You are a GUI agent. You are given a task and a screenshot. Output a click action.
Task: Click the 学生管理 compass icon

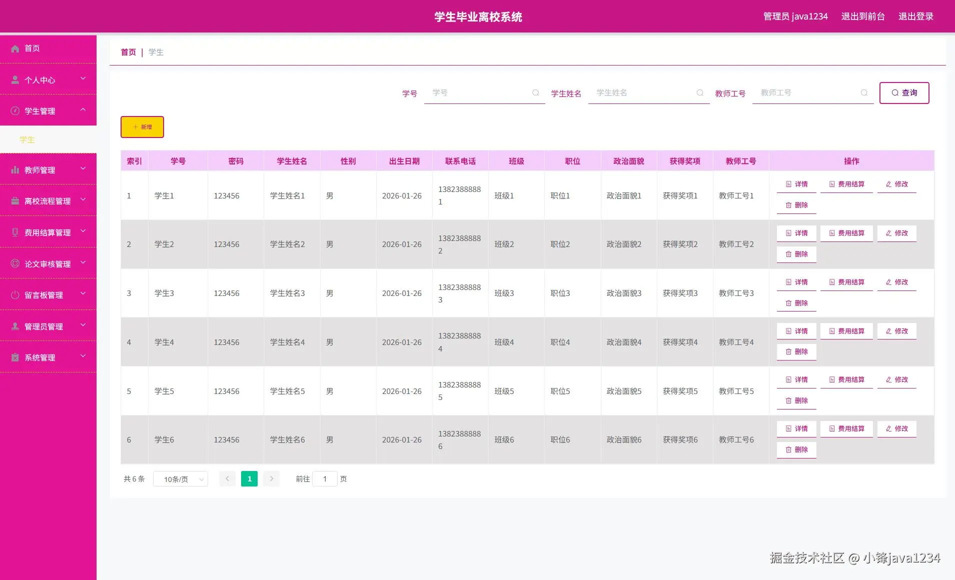pyautogui.click(x=15, y=111)
